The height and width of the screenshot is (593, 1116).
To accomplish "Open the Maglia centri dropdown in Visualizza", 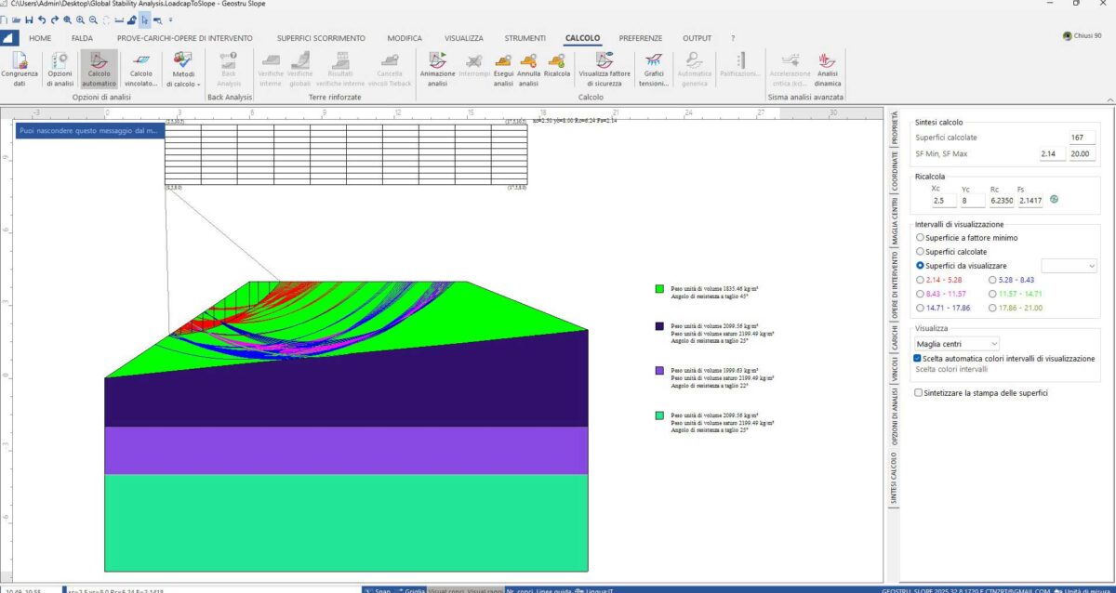I will pos(958,344).
